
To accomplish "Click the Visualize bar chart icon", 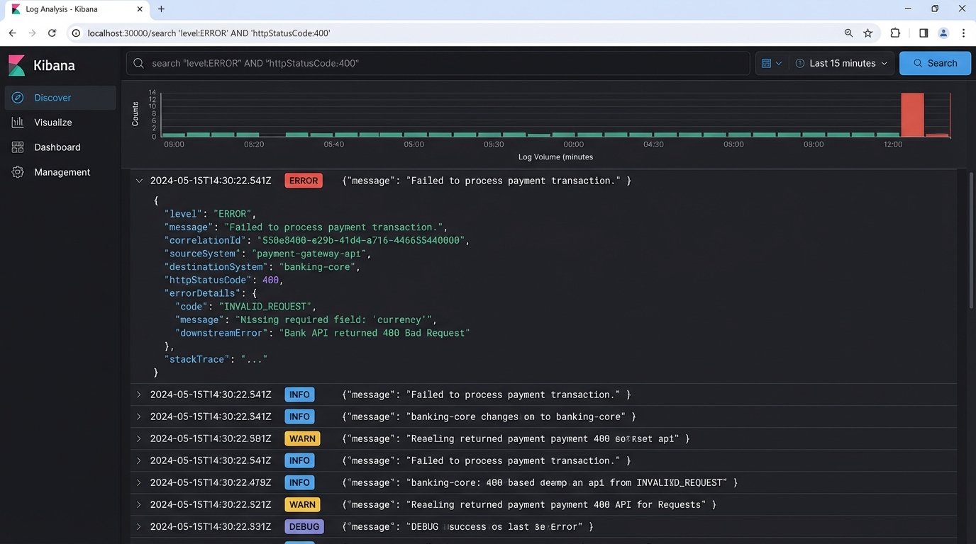I will pyautogui.click(x=18, y=123).
